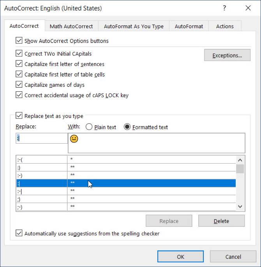Click the Replace button
This screenshot has height=267, width=261.
point(169,221)
